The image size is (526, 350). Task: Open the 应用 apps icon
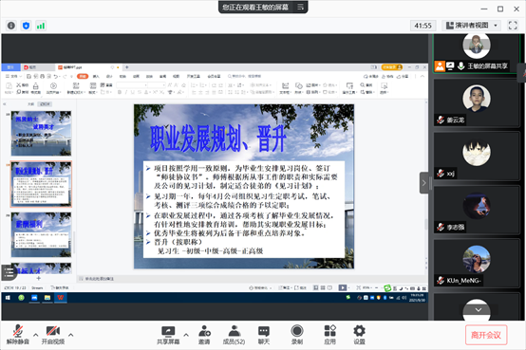(330, 335)
